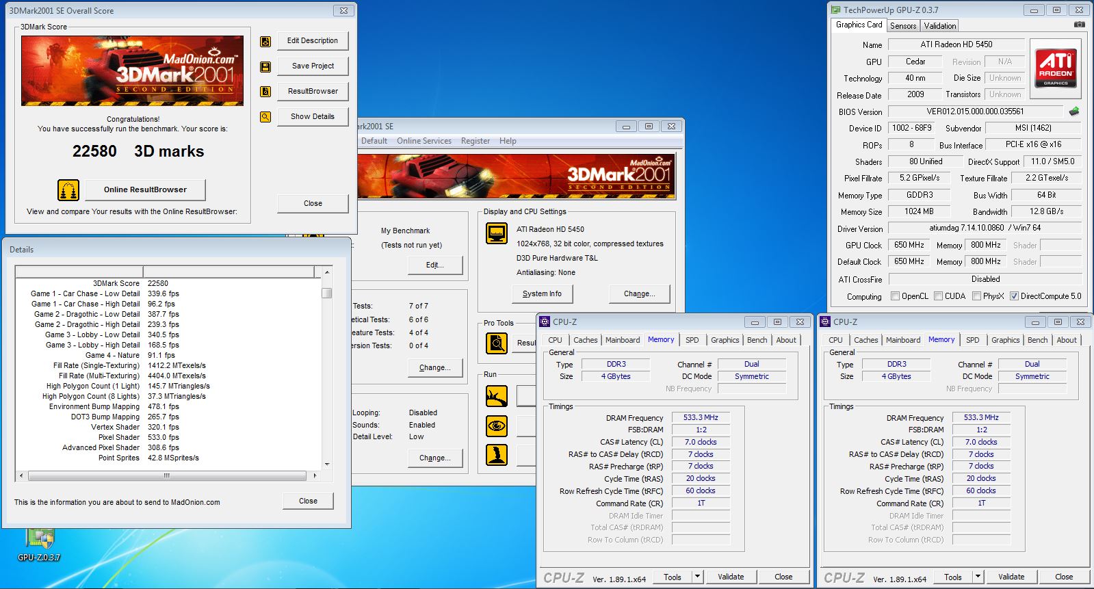The height and width of the screenshot is (589, 1094).
Task: Open the Bench tab in left CPU-Z
Action: [757, 340]
